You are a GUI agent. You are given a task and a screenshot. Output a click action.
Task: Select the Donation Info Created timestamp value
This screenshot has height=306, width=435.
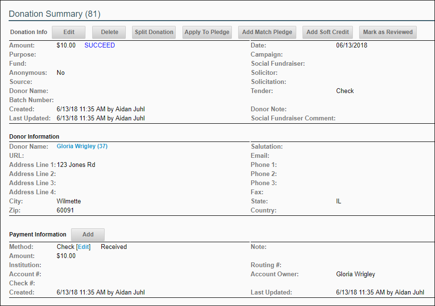click(x=101, y=109)
